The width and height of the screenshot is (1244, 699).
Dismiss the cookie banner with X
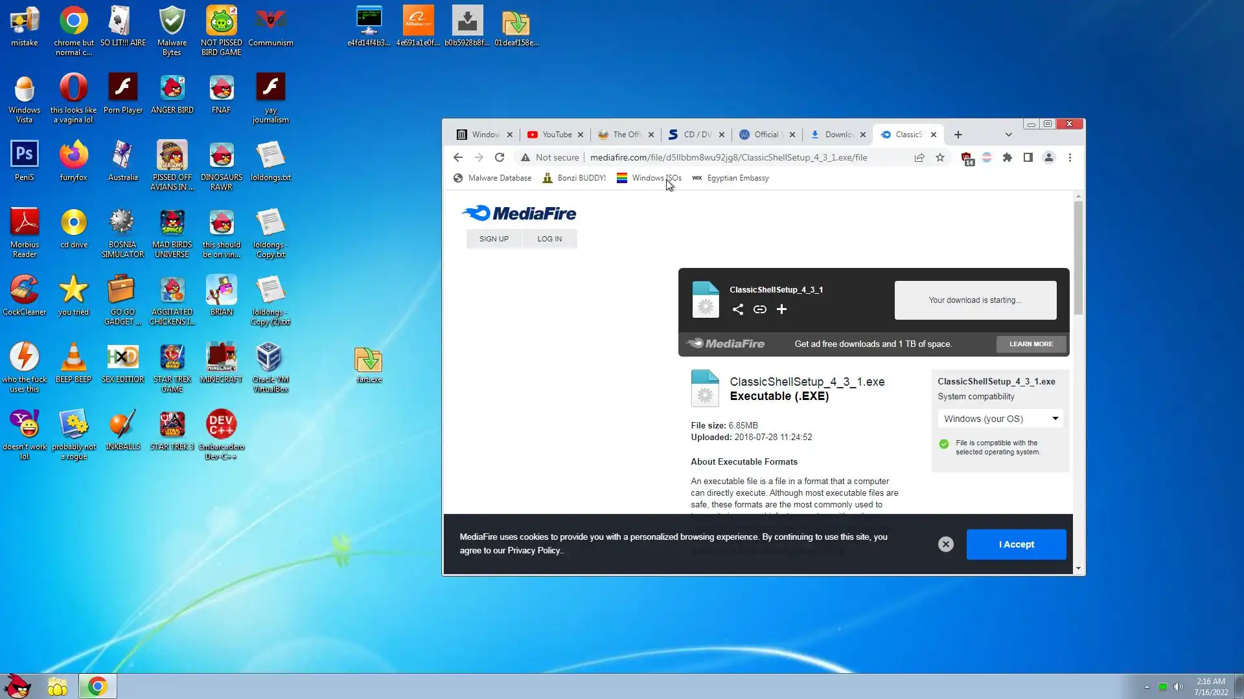[945, 544]
